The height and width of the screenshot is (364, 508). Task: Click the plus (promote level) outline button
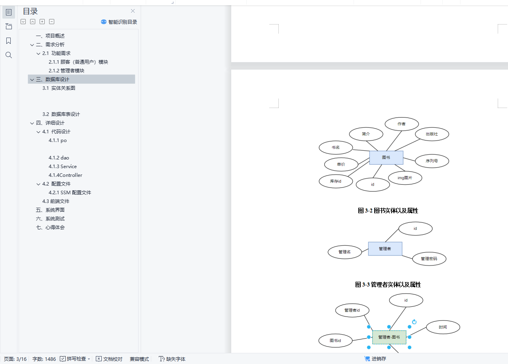coord(42,22)
